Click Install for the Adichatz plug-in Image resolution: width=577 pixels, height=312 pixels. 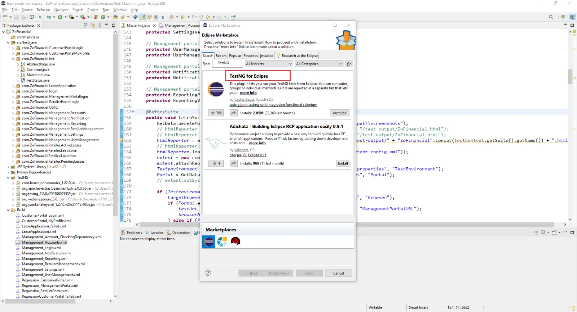point(343,163)
